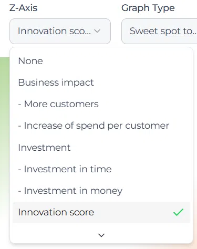Select Investment in money
The height and width of the screenshot is (249, 197).
tap(101, 191)
